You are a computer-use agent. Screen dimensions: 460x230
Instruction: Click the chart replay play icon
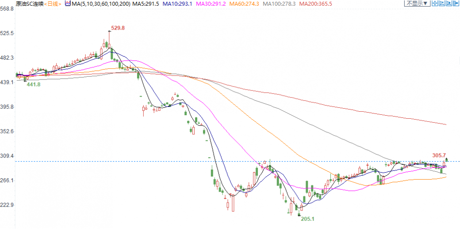coord(449,4)
